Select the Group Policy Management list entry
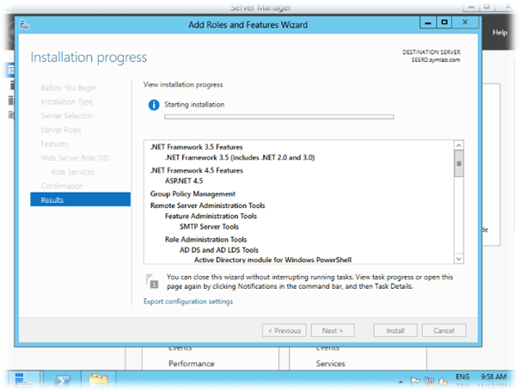Image resolution: width=520 pixels, height=392 pixels. coord(194,194)
